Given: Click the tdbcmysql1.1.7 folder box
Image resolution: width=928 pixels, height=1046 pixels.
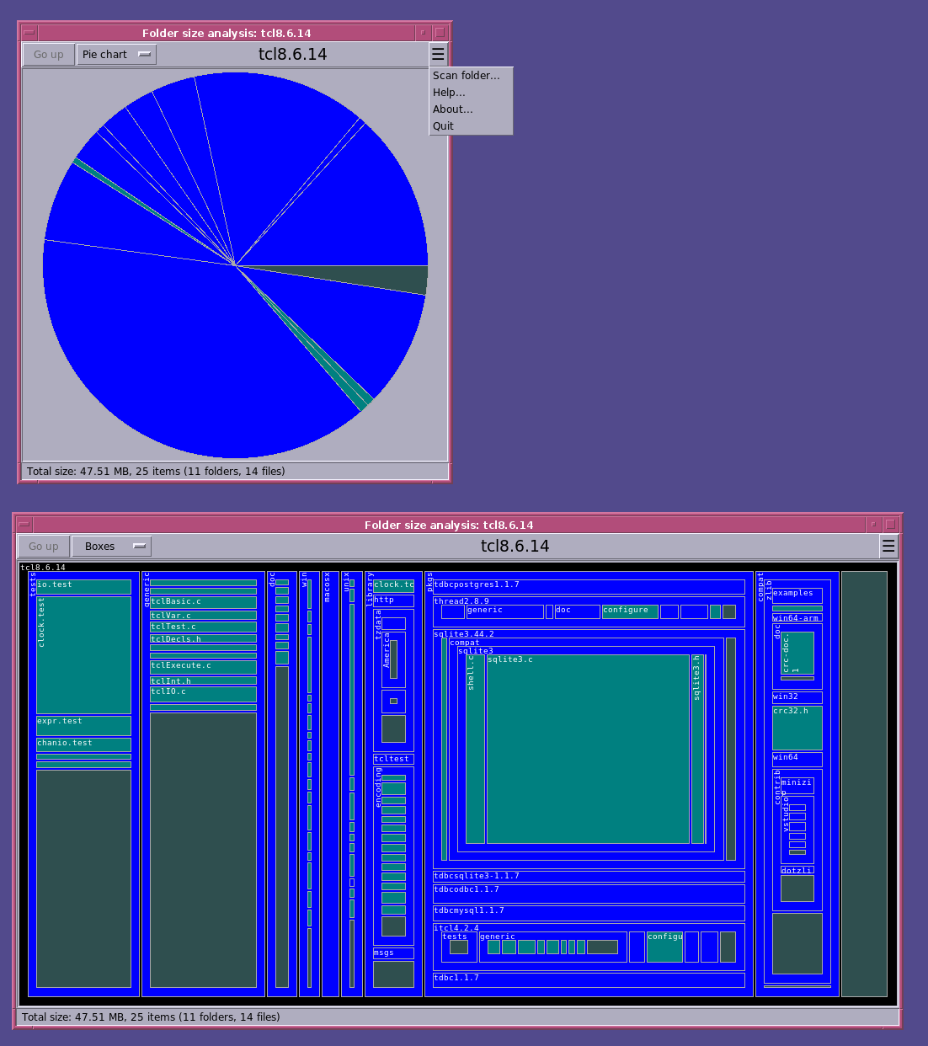Looking at the screenshot, I should [x=589, y=913].
